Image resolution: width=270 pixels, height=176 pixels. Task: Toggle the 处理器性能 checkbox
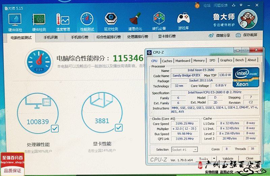pyautogui.click(x=55, y=129)
